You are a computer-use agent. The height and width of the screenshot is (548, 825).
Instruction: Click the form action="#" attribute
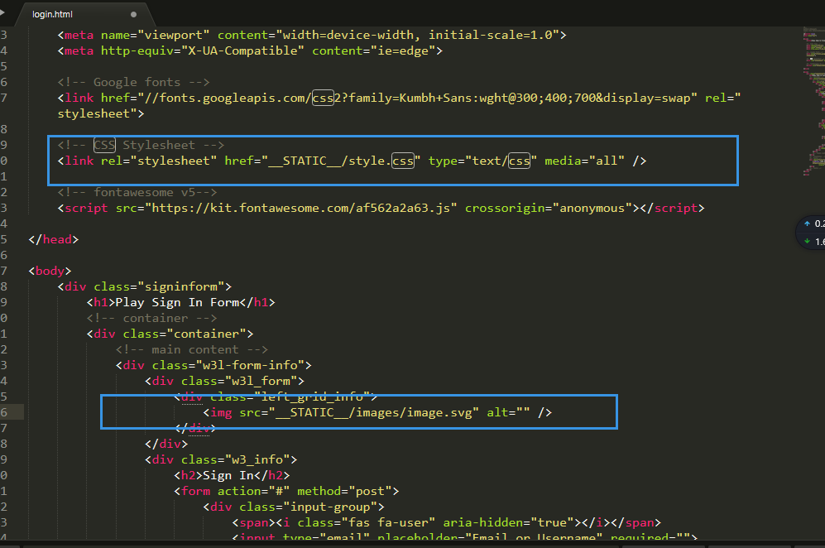click(x=253, y=492)
